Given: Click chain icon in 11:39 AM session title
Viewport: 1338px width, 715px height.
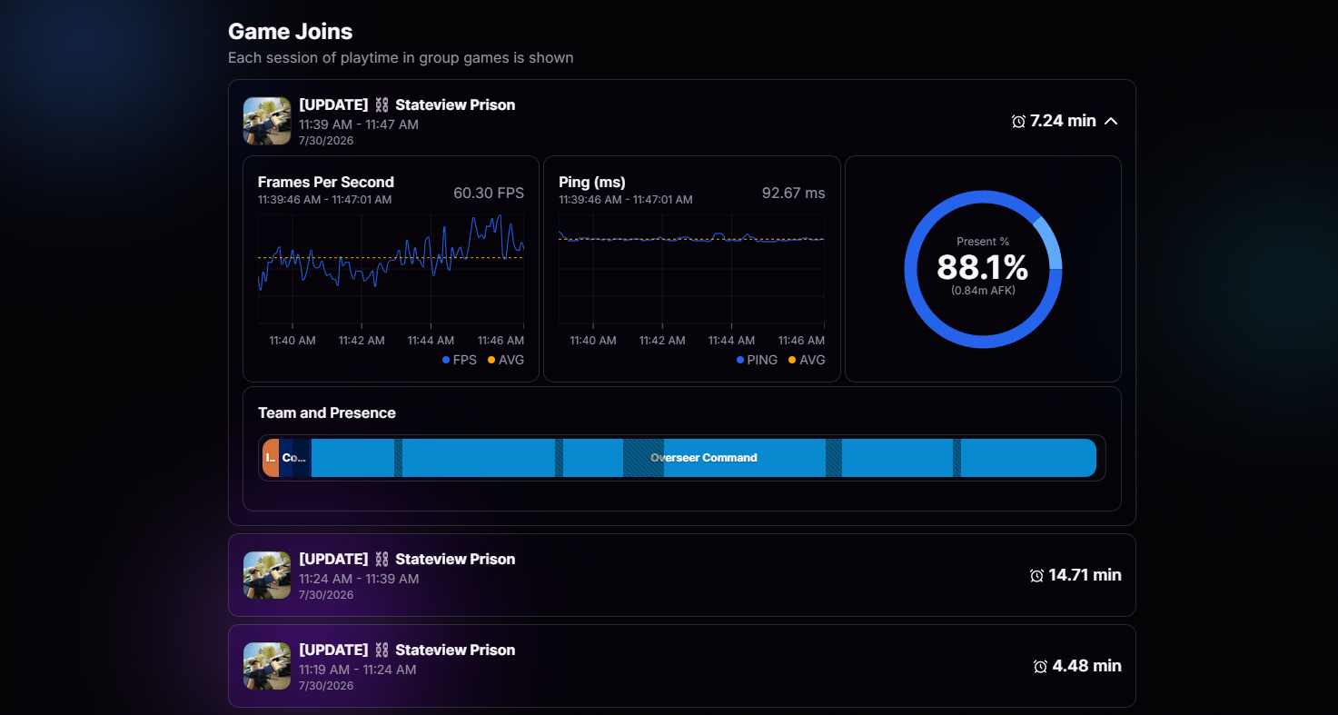Looking at the screenshot, I should (x=382, y=104).
